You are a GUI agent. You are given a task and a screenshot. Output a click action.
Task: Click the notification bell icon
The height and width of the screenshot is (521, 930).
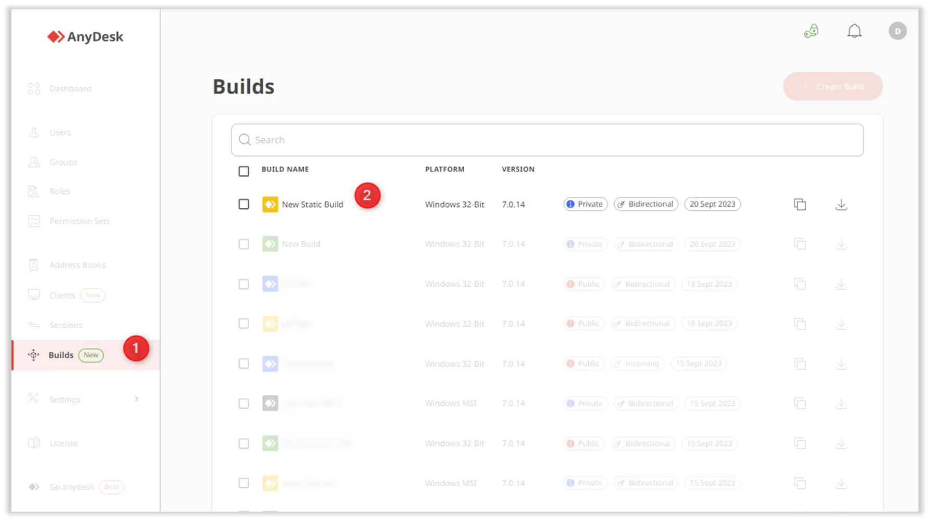click(854, 31)
